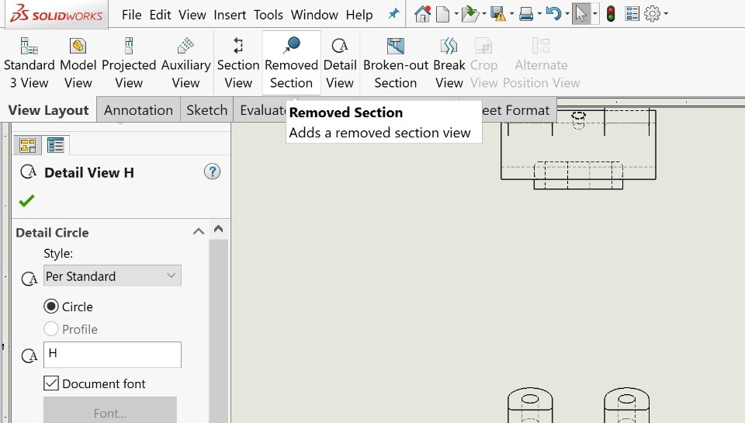Click the detail label H input field
This screenshot has width=745, height=423.
112,355
